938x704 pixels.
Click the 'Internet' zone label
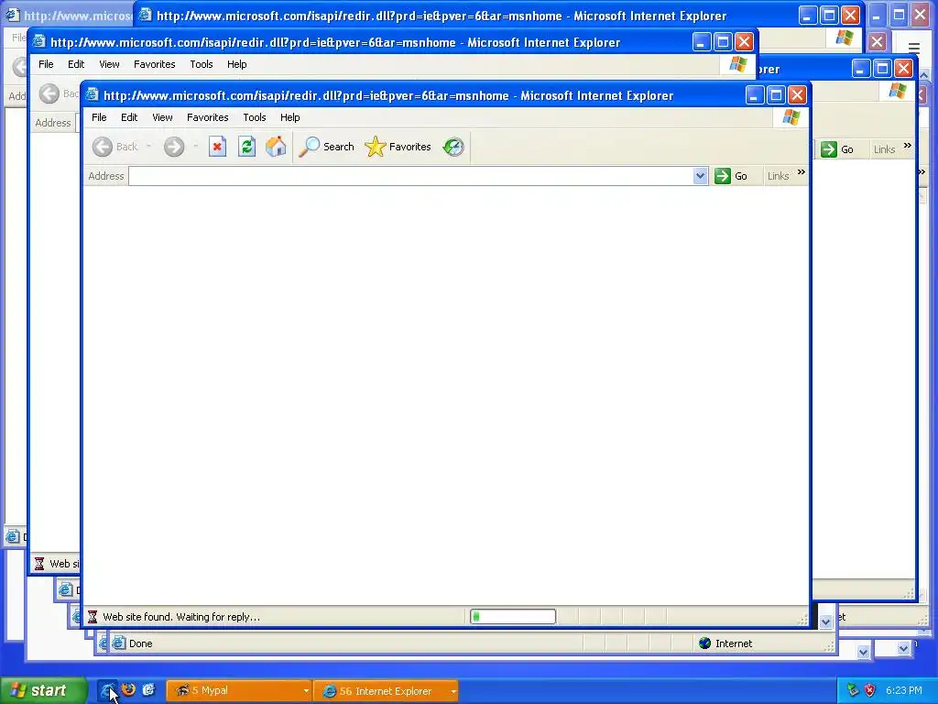(734, 643)
